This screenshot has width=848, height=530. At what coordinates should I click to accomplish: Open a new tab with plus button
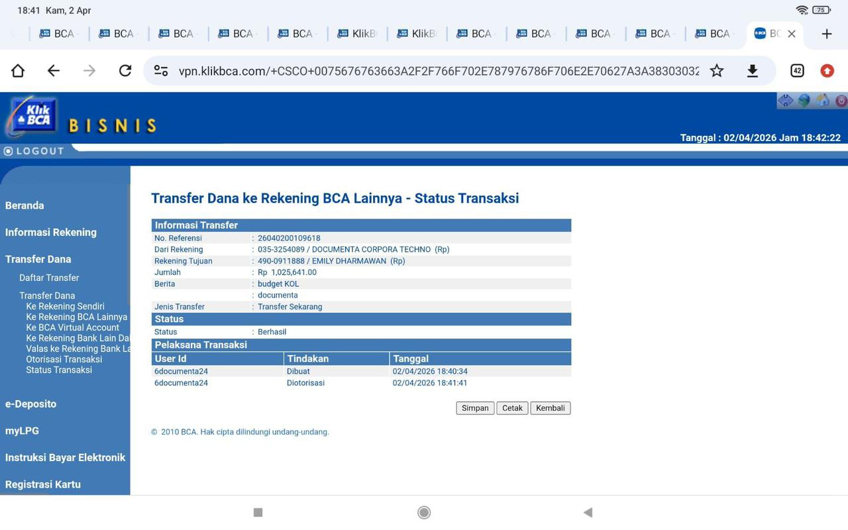pyautogui.click(x=826, y=34)
